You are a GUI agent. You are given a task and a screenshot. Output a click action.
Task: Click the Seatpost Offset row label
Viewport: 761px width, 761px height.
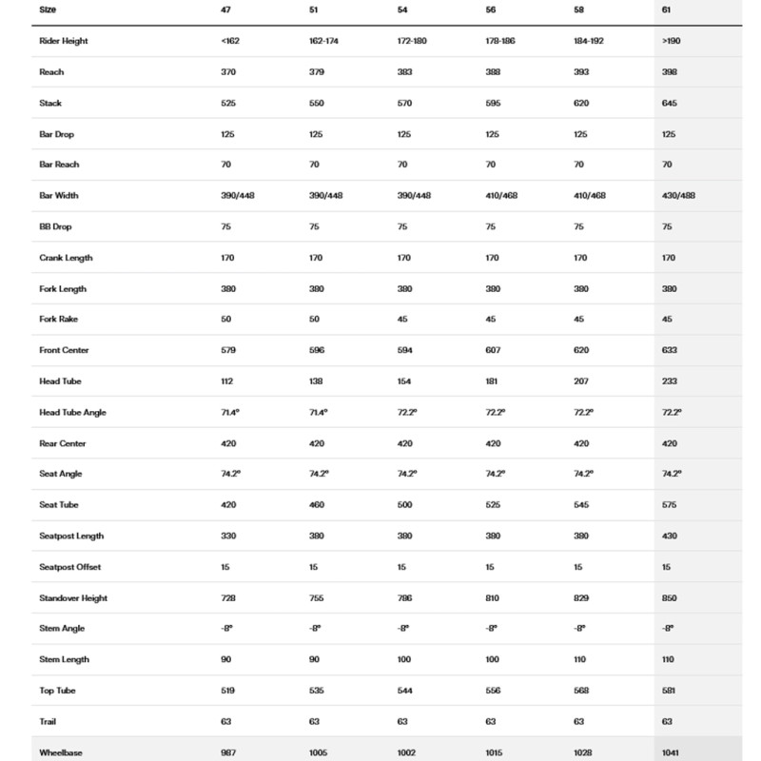point(70,567)
